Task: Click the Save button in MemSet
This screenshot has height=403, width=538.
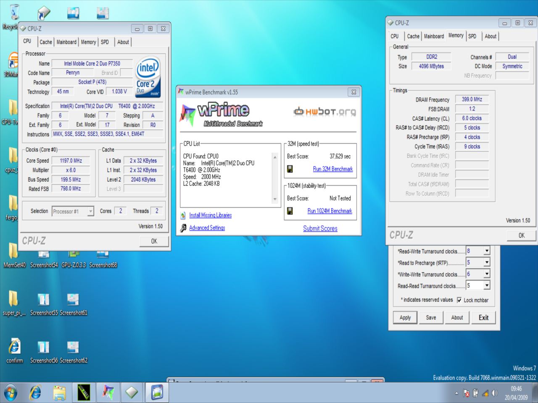Action: point(431,318)
